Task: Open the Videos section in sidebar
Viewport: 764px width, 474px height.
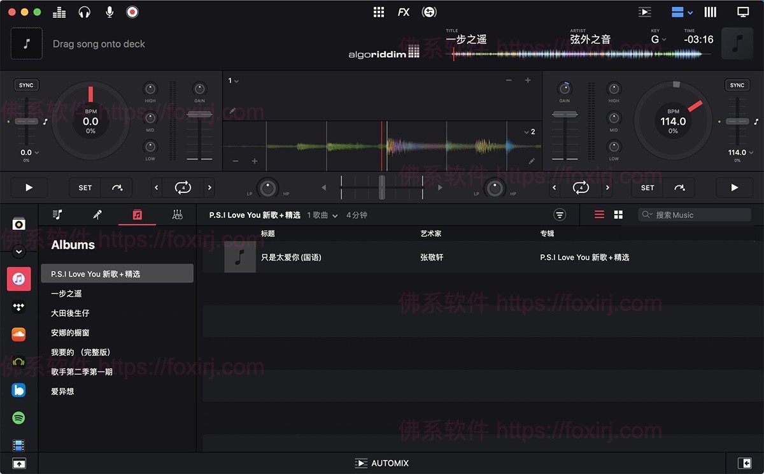Action: 18,445
